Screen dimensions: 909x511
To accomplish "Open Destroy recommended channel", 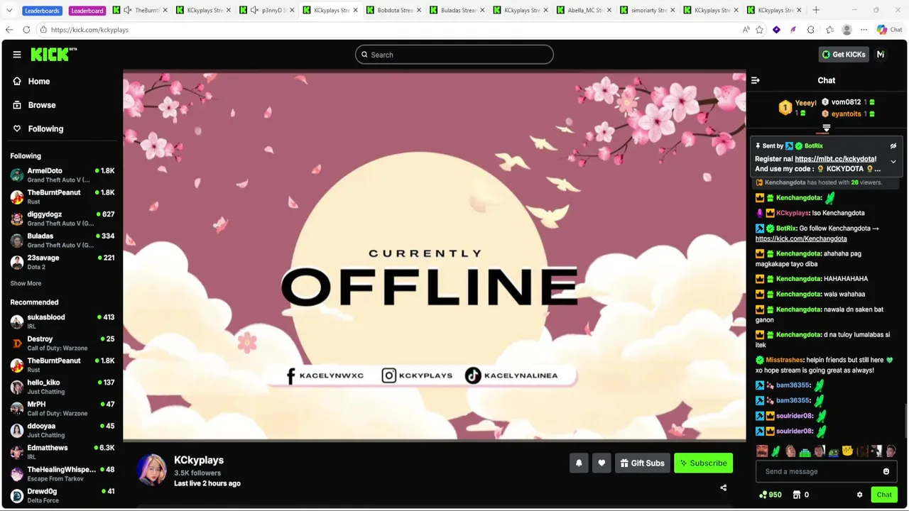I will pyautogui.click(x=62, y=343).
